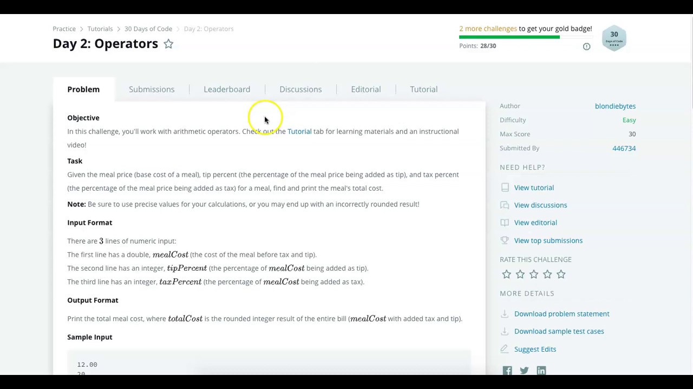Click the View tutorial link
The height and width of the screenshot is (389, 693).
click(534, 187)
